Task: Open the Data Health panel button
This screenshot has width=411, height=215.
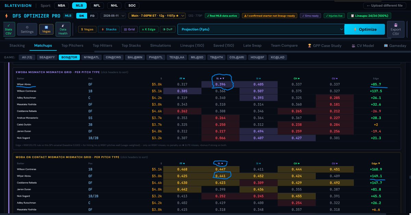Action: point(63,29)
